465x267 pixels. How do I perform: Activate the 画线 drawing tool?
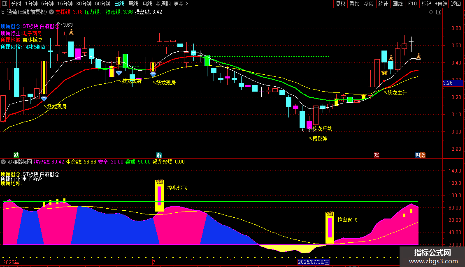tap(398, 4)
